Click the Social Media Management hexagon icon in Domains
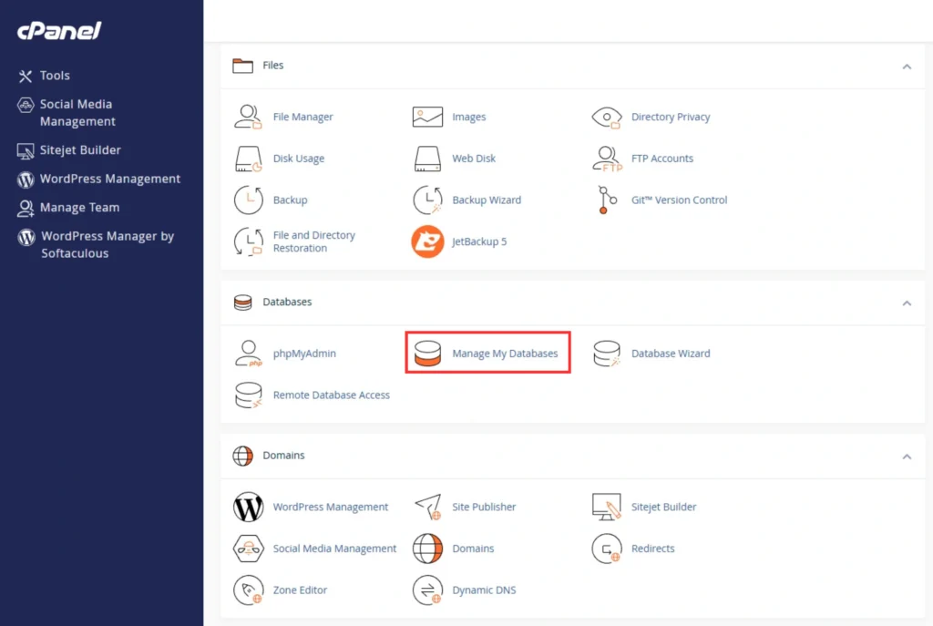 (x=248, y=549)
